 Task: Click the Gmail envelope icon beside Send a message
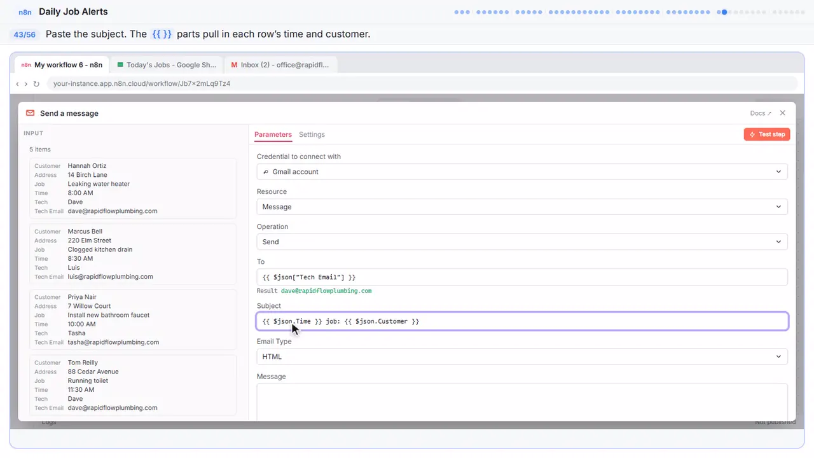(30, 113)
